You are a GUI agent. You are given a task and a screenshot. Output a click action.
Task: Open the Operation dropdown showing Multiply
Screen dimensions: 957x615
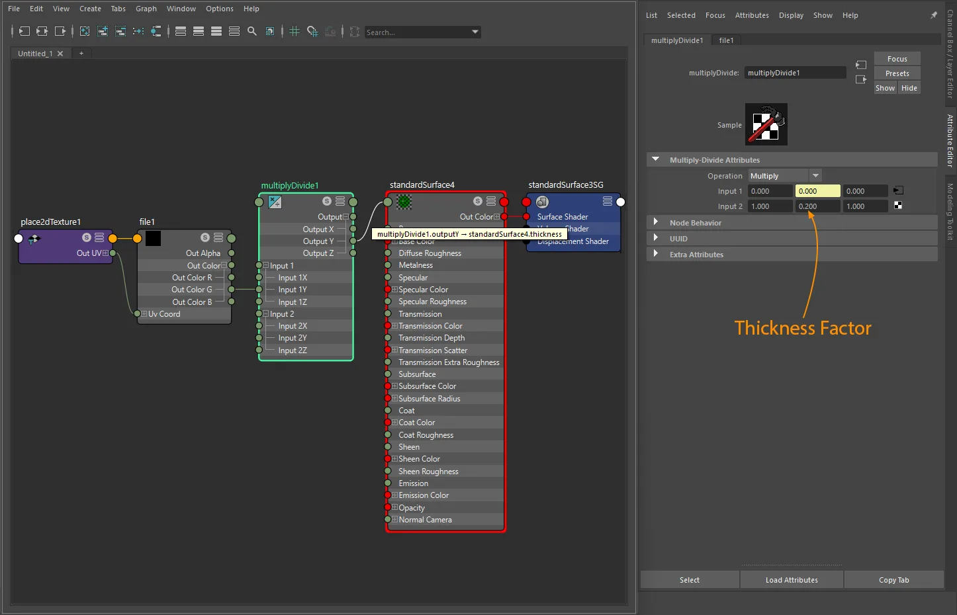coord(784,176)
